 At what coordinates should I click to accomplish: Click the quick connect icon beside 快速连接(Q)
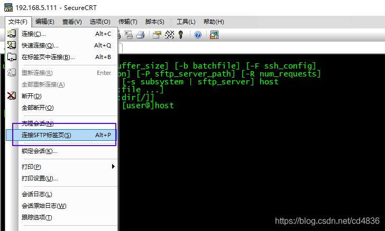(12, 45)
